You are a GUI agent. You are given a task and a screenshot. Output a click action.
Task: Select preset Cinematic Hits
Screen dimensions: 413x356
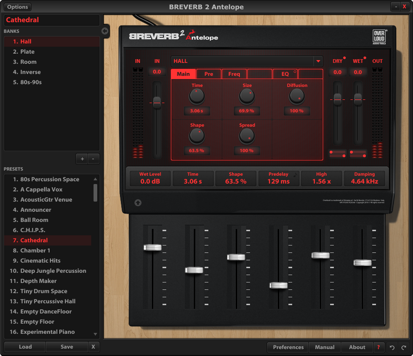click(x=48, y=261)
